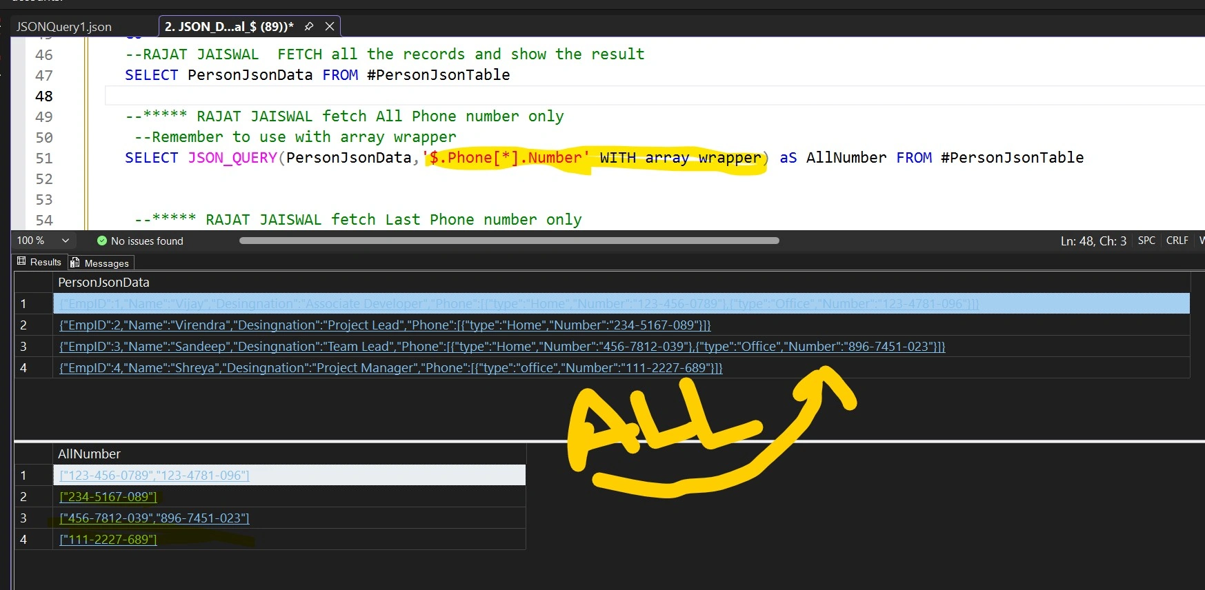Select row header 3 in PersonJsonData grid

[33, 347]
